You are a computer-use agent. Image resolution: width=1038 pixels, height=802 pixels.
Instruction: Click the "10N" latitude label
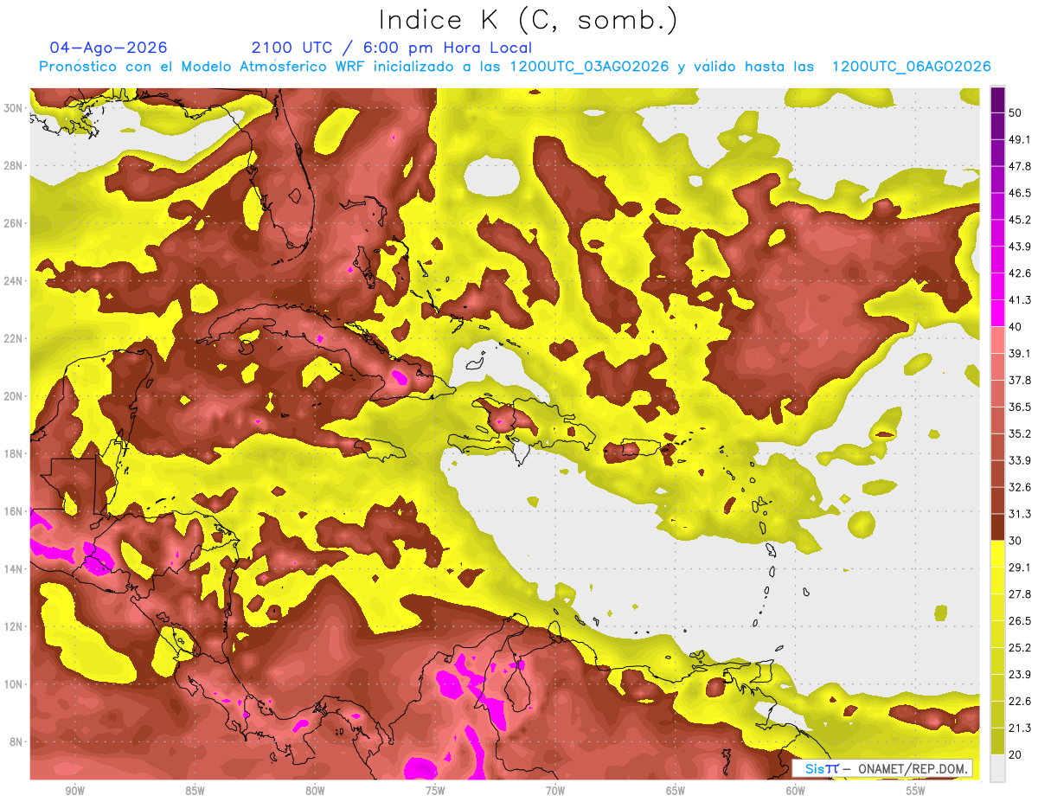click(13, 684)
